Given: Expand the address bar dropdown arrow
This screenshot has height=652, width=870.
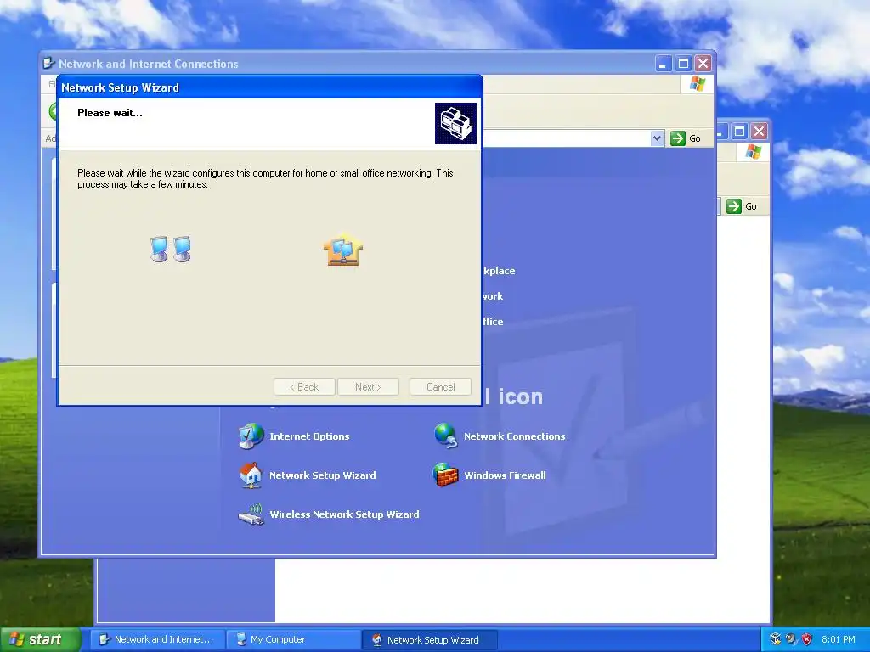Looking at the screenshot, I should (657, 138).
